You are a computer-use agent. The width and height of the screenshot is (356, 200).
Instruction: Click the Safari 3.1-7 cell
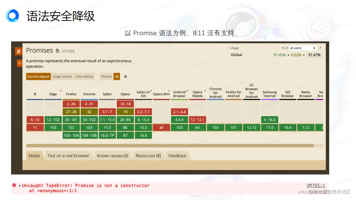point(107,112)
